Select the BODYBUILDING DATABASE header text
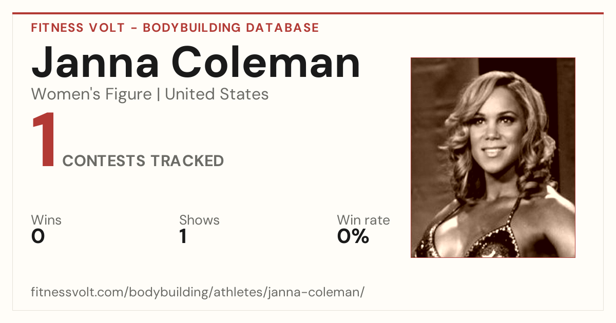 [231, 28]
